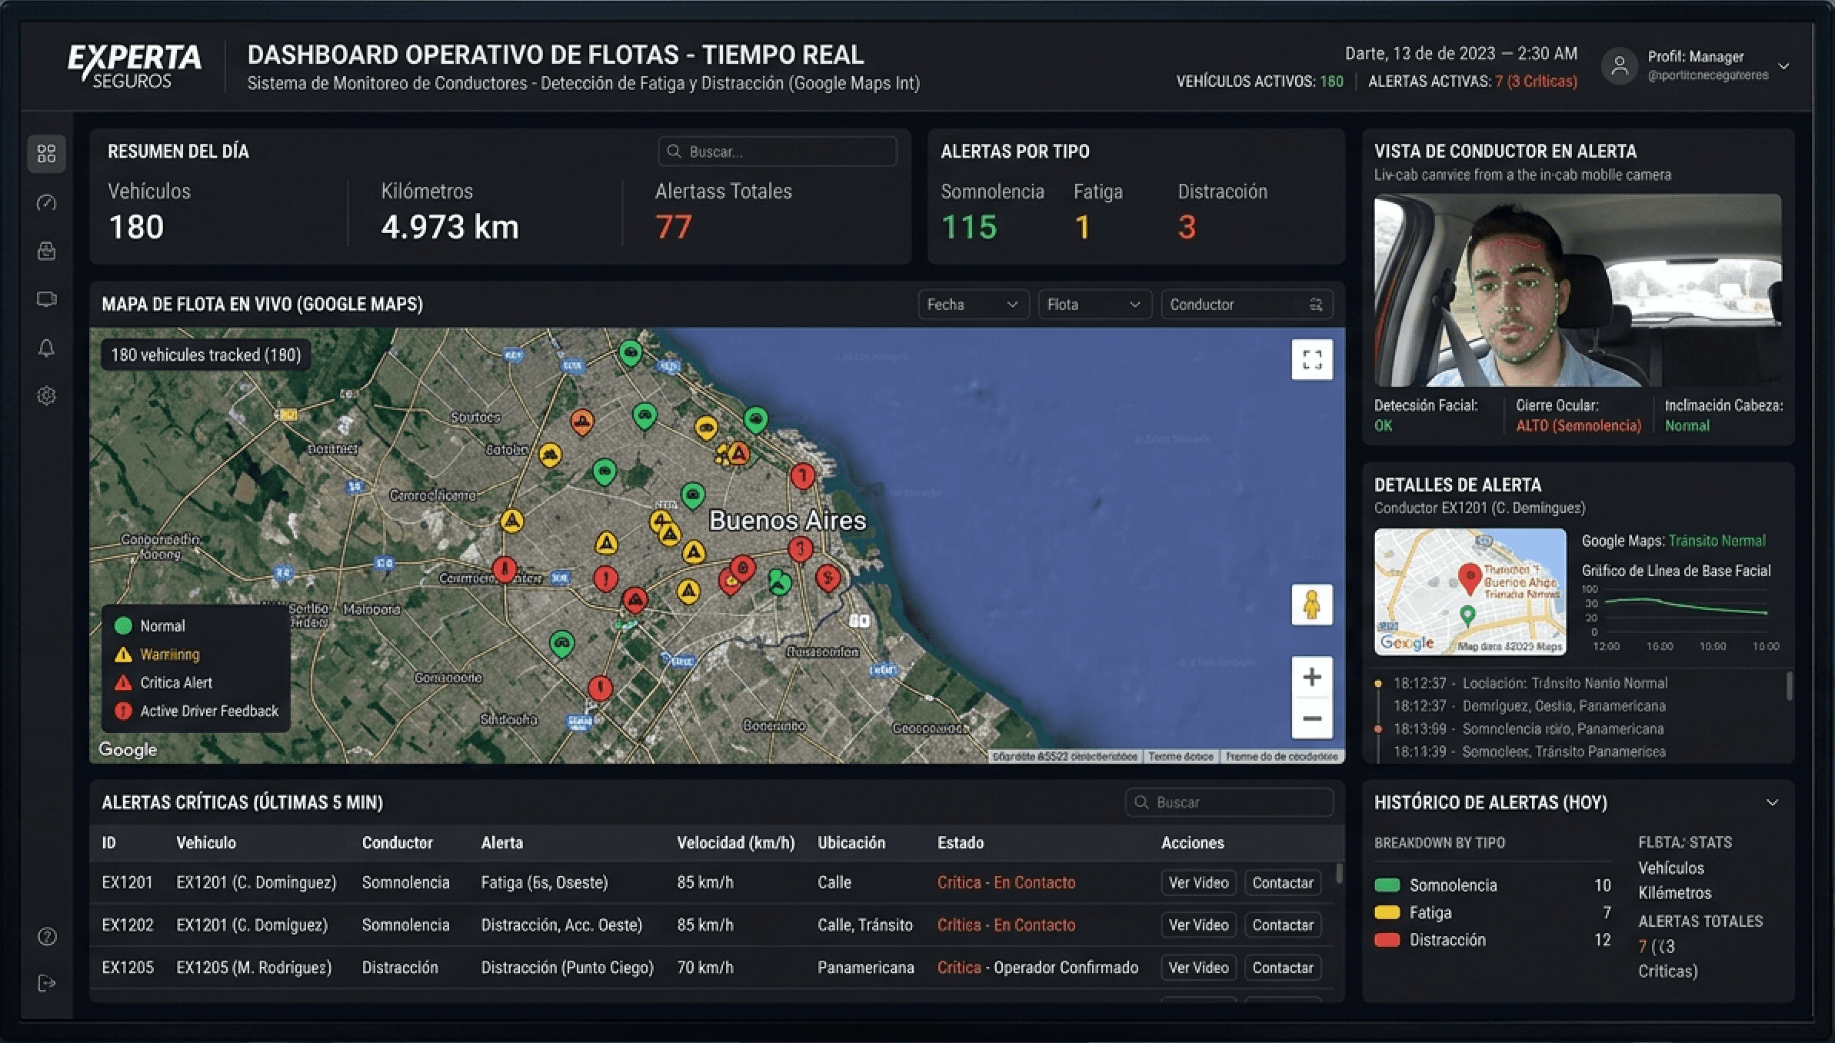Toggle fullscreen view on the map

click(1312, 359)
